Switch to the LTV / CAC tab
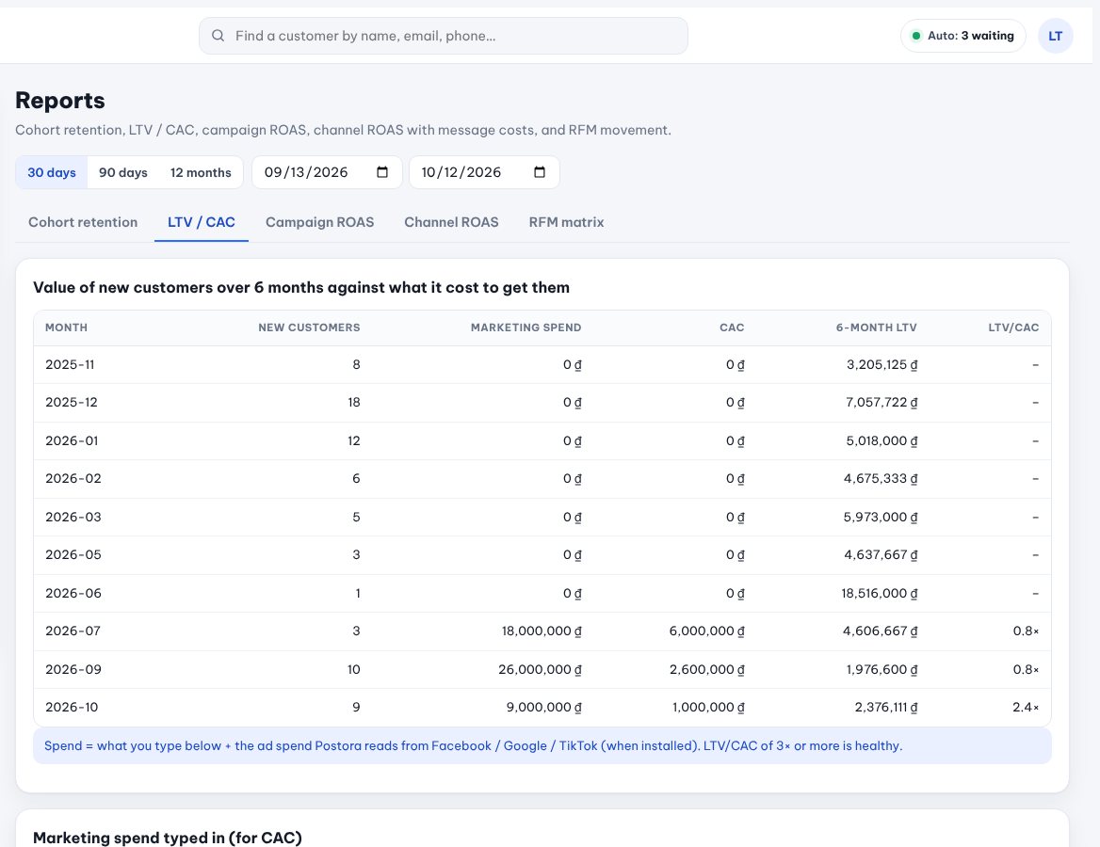Screen dimensions: 1100x847 point(202,222)
